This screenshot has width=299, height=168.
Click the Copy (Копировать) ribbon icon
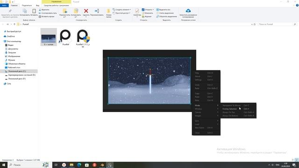click(25, 11)
